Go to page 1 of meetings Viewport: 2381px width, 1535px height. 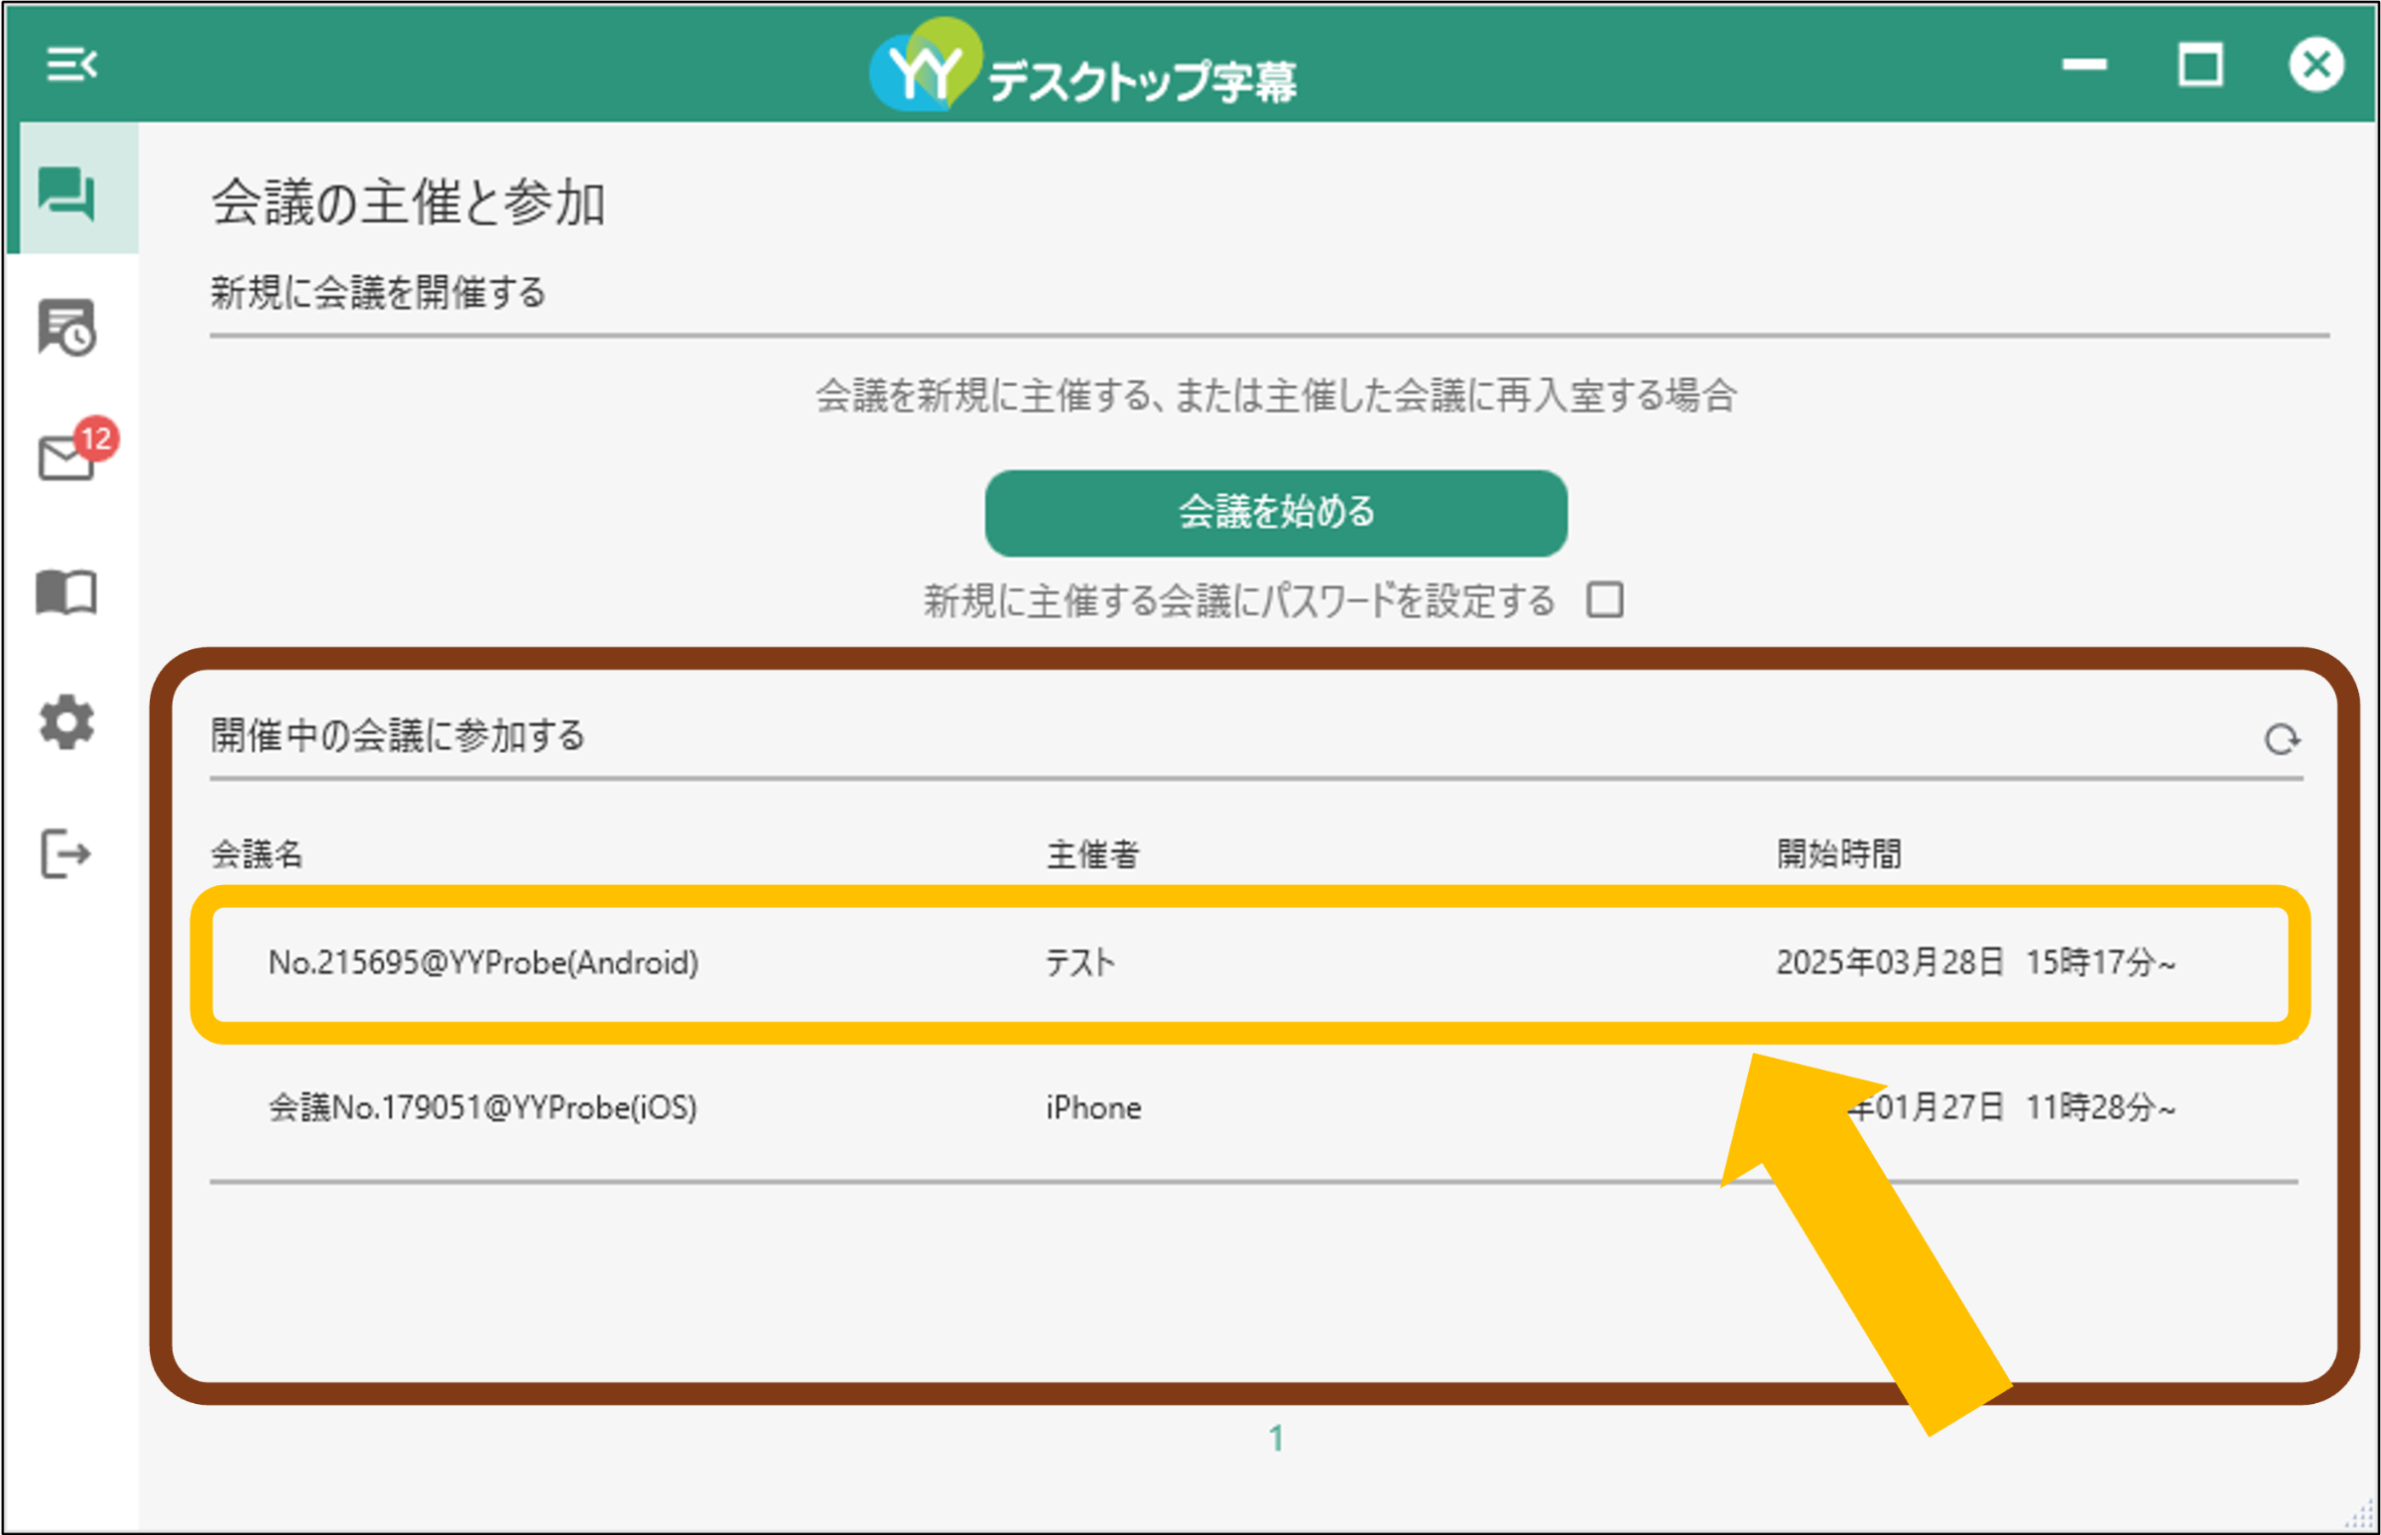pyautogui.click(x=1276, y=1439)
